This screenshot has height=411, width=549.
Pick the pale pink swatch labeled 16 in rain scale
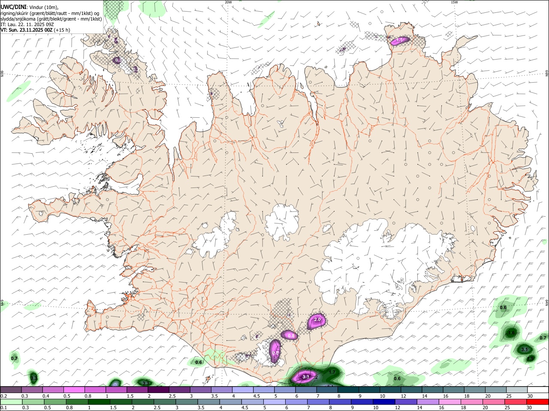point(449,402)
